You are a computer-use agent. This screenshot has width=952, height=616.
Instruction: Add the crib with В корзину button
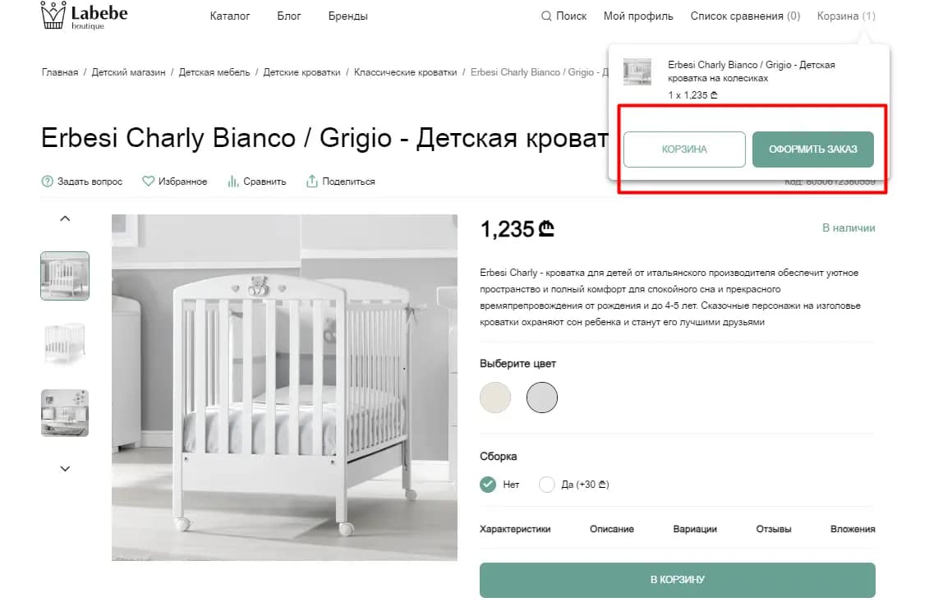677,580
